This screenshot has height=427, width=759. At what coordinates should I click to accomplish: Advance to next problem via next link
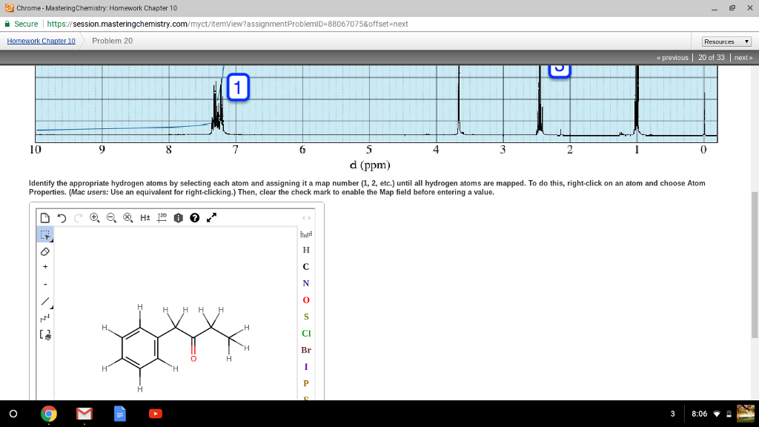coord(742,57)
